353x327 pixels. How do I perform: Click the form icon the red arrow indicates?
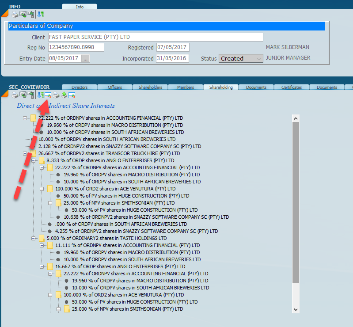[48, 95]
